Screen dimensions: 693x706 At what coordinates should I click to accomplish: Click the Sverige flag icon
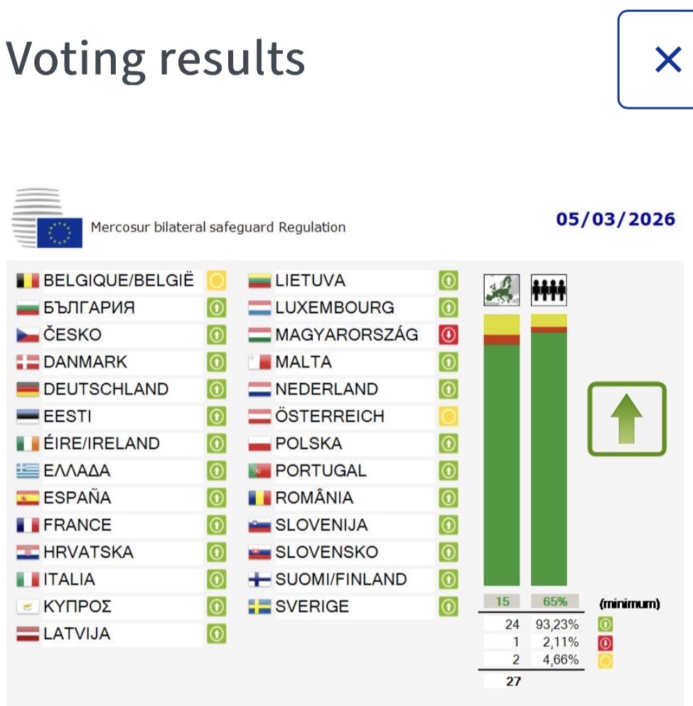(x=259, y=607)
